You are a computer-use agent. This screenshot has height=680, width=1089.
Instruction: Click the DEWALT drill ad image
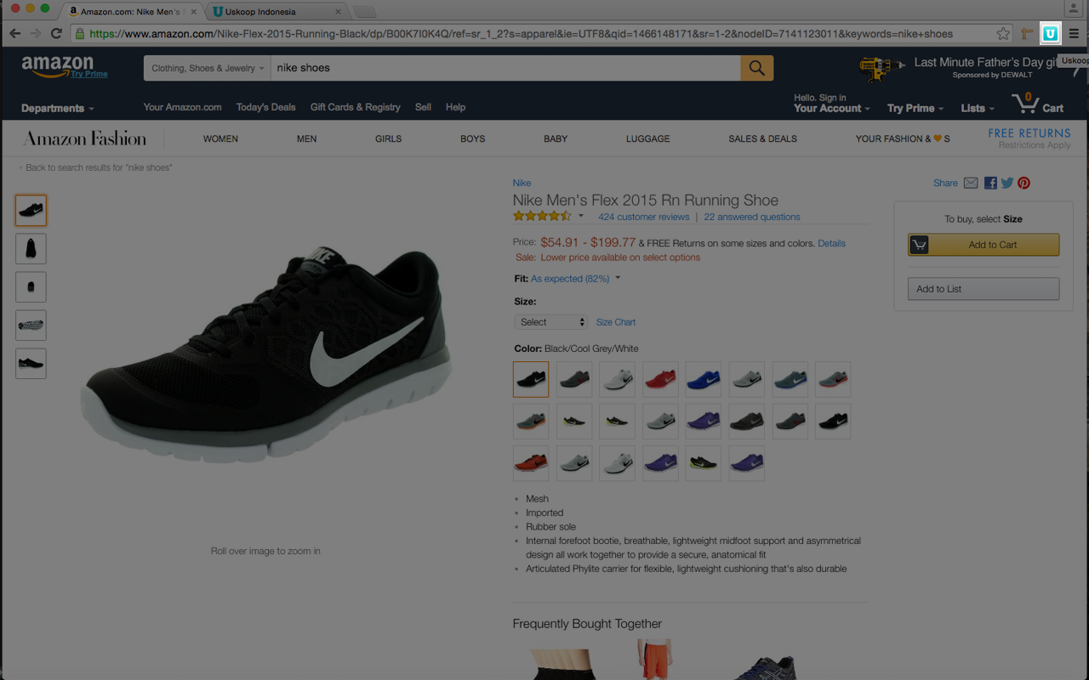[882, 68]
